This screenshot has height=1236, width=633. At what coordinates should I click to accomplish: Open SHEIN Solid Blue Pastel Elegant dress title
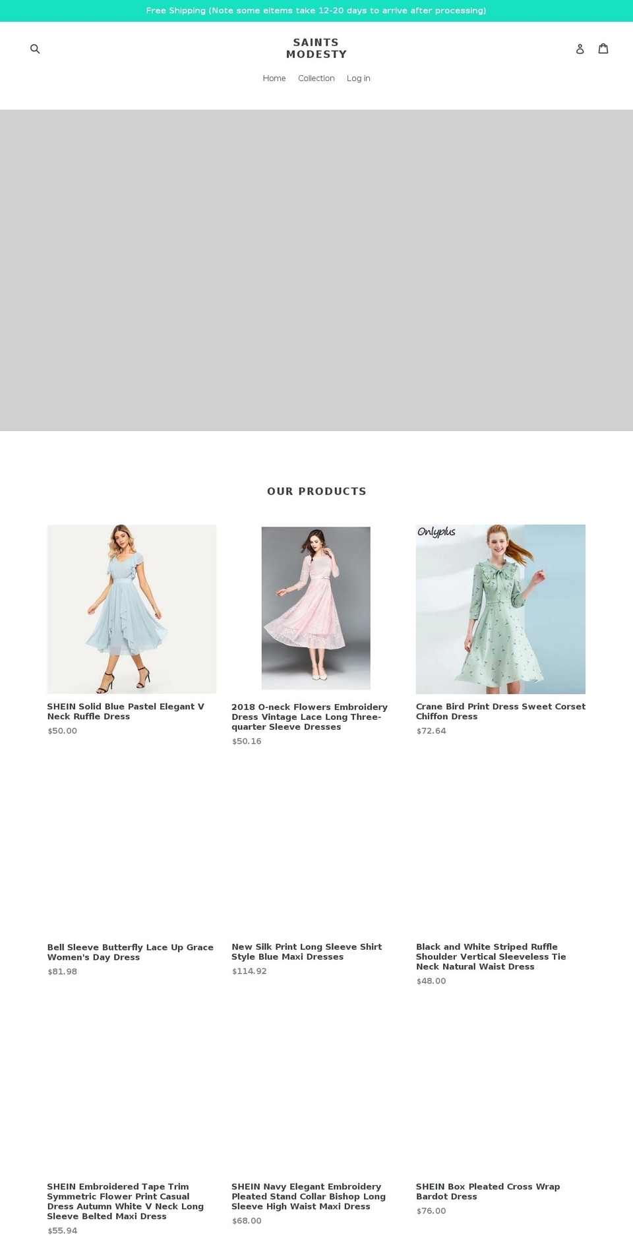[126, 711]
